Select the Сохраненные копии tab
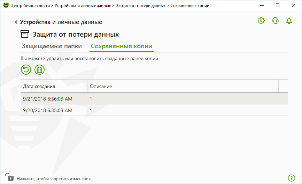Image resolution: width=302 pixels, height=184 pixels. pyautogui.click(x=122, y=46)
